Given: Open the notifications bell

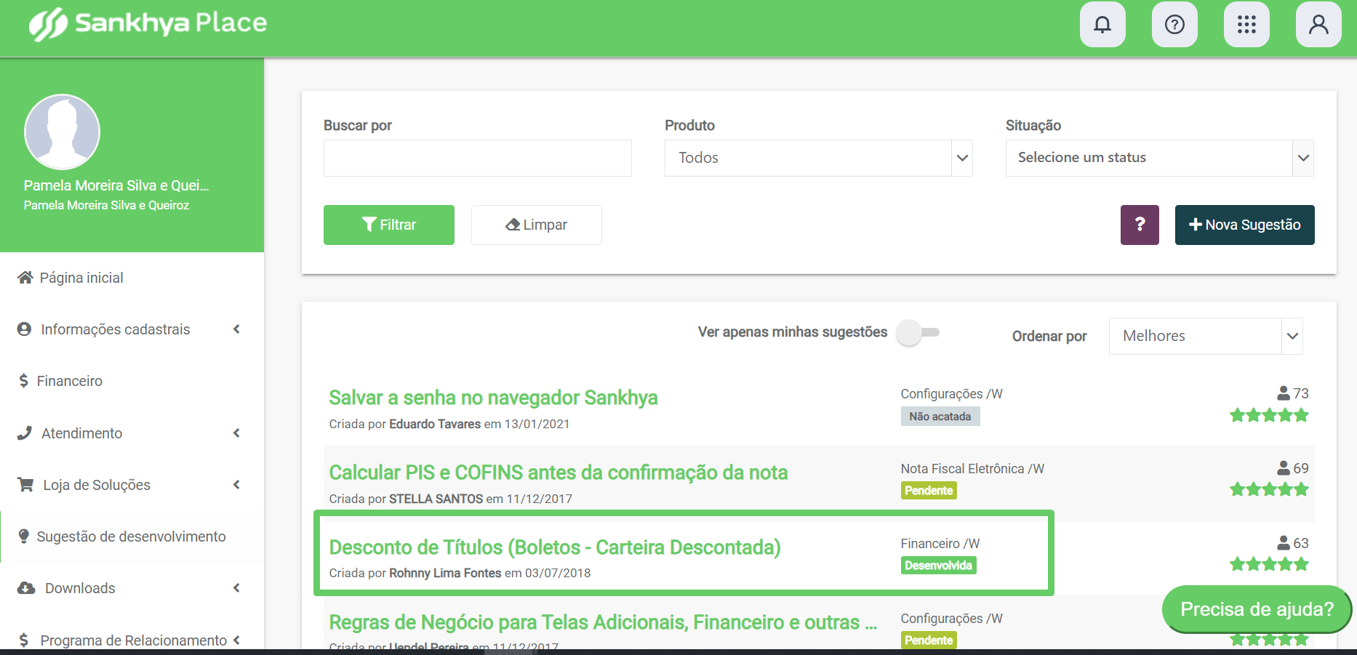Looking at the screenshot, I should point(1102,25).
